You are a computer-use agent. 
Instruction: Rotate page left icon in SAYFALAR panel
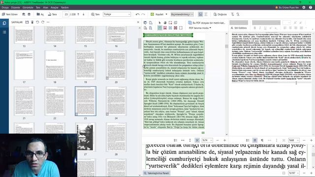[37, 22]
